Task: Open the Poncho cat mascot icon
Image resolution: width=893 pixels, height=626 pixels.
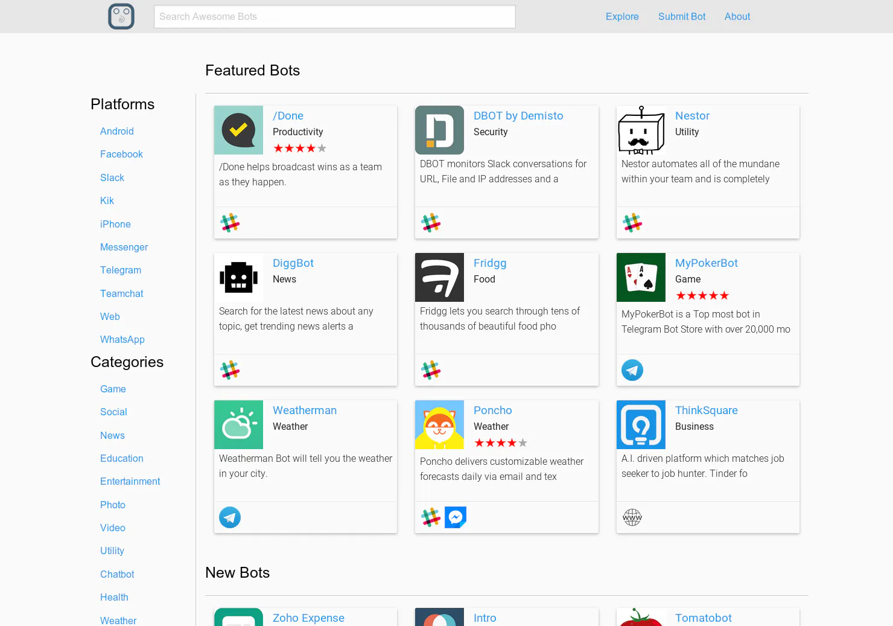Action: tap(439, 424)
